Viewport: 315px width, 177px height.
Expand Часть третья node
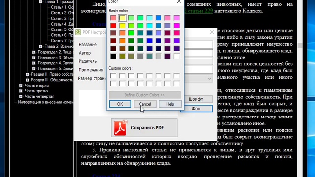coord(21,91)
